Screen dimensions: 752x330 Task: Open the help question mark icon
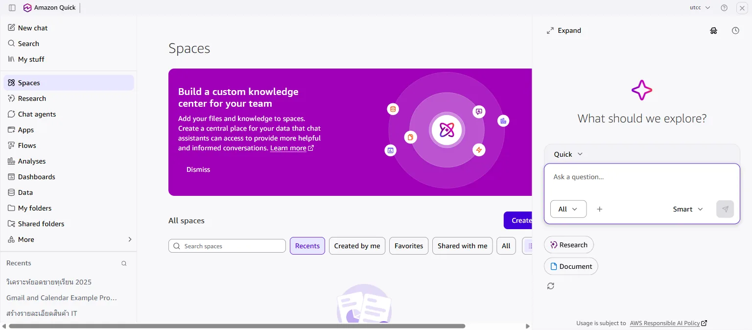[724, 8]
